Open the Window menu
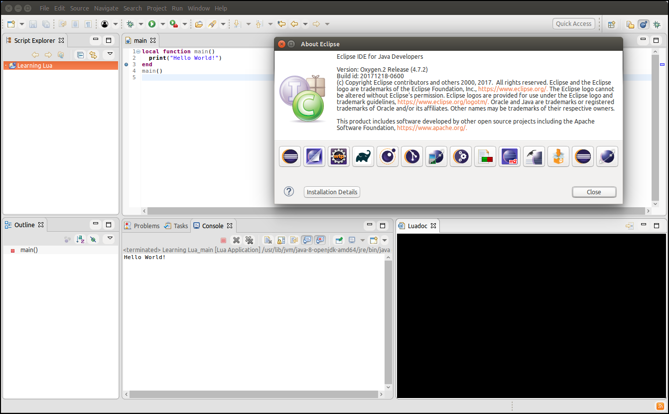The width and height of the screenshot is (669, 414). coord(199,8)
